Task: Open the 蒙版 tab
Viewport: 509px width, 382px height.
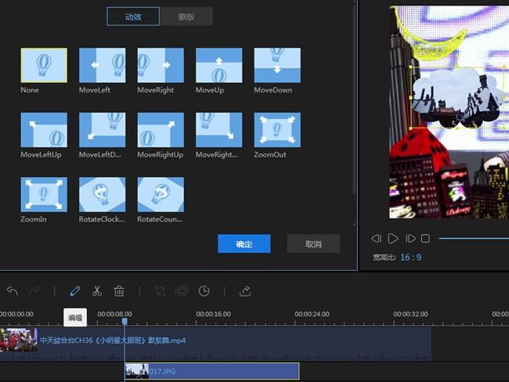Action: [x=186, y=16]
